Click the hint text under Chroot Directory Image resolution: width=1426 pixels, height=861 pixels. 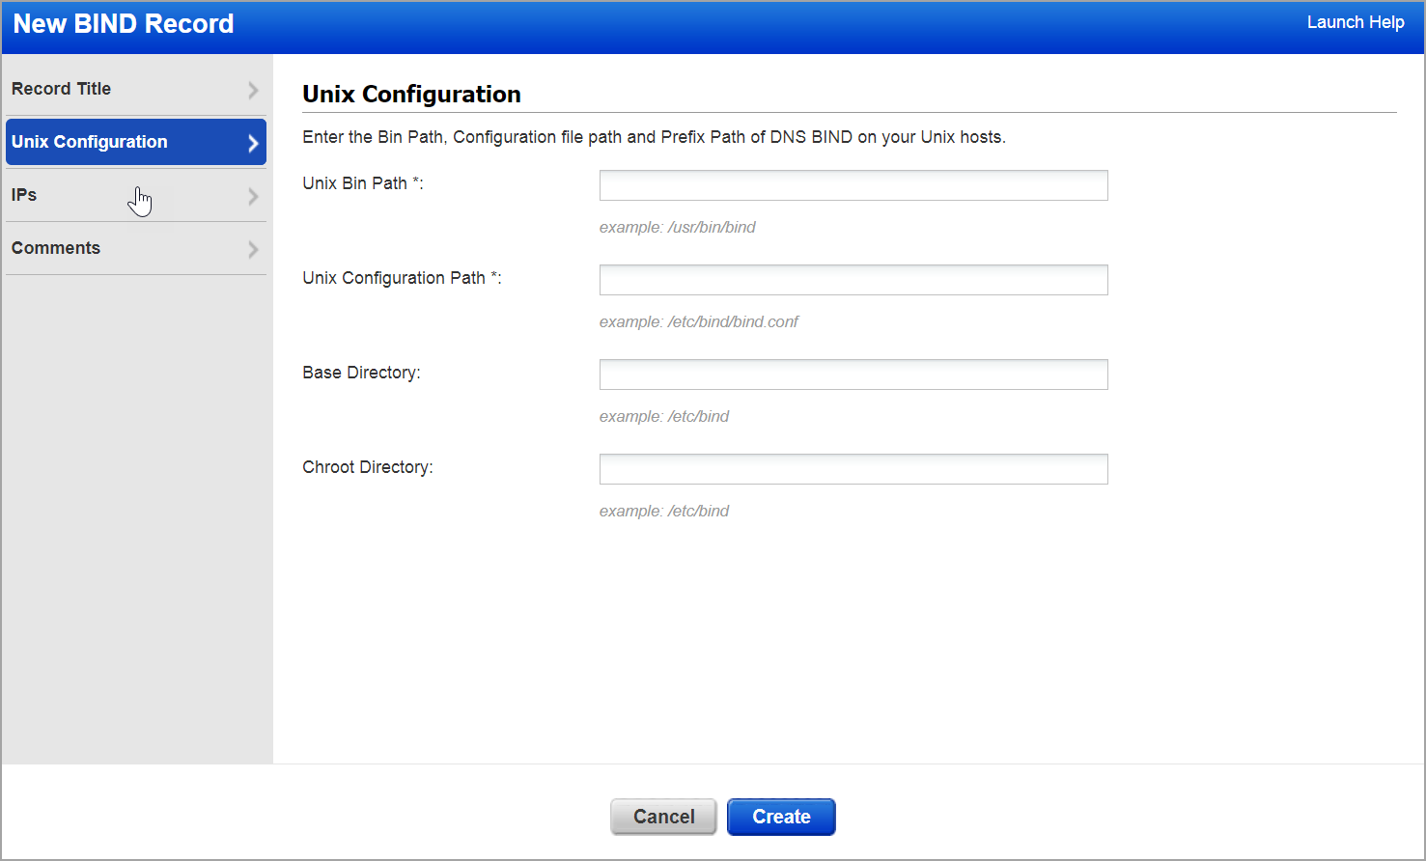(664, 511)
